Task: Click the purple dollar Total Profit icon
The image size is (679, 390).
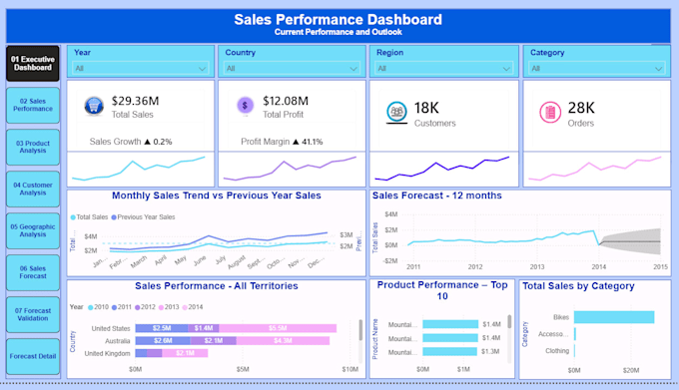Action: tap(245, 105)
